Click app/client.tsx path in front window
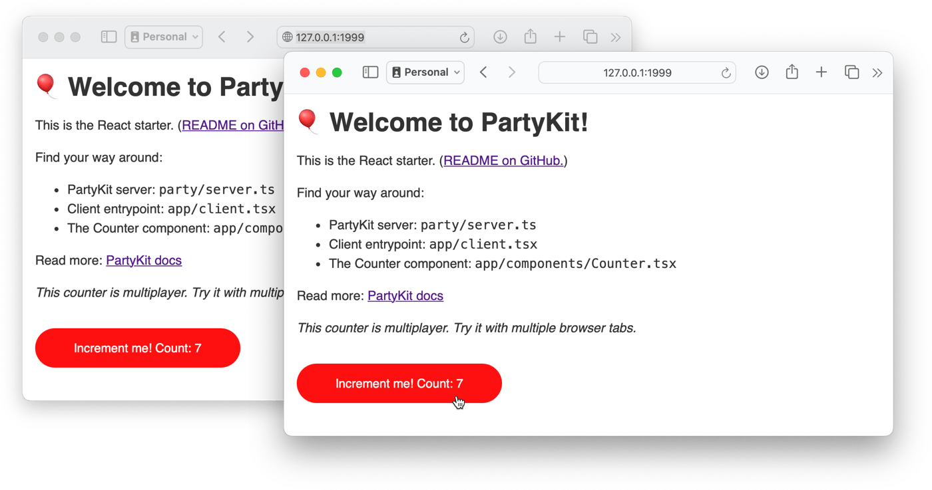The width and height of the screenshot is (932, 490). pos(483,245)
